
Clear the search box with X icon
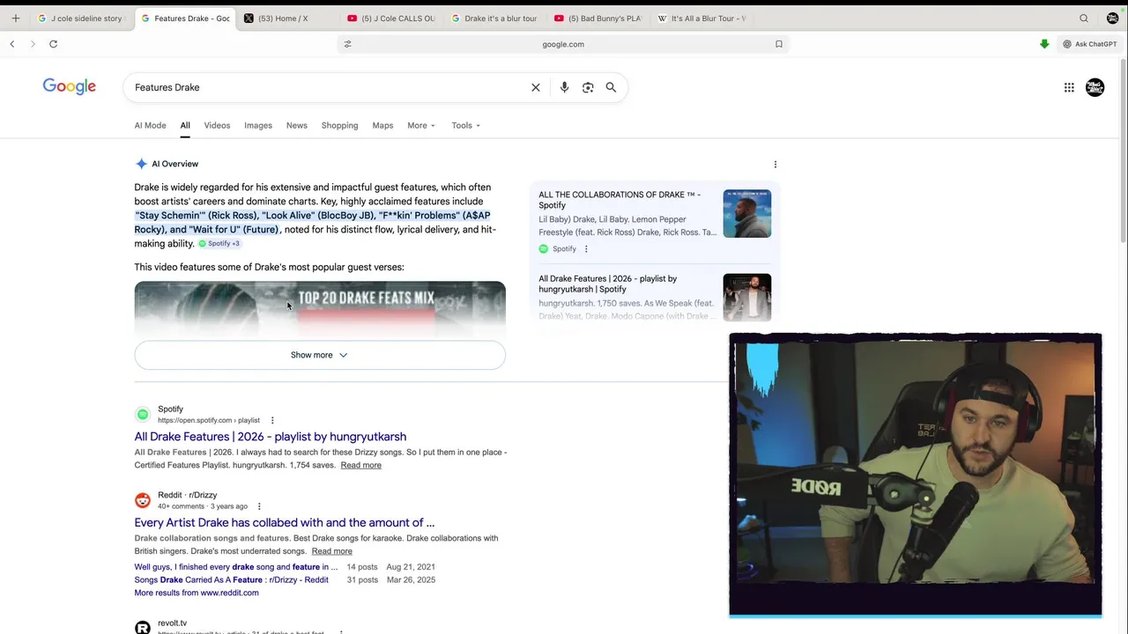[536, 87]
